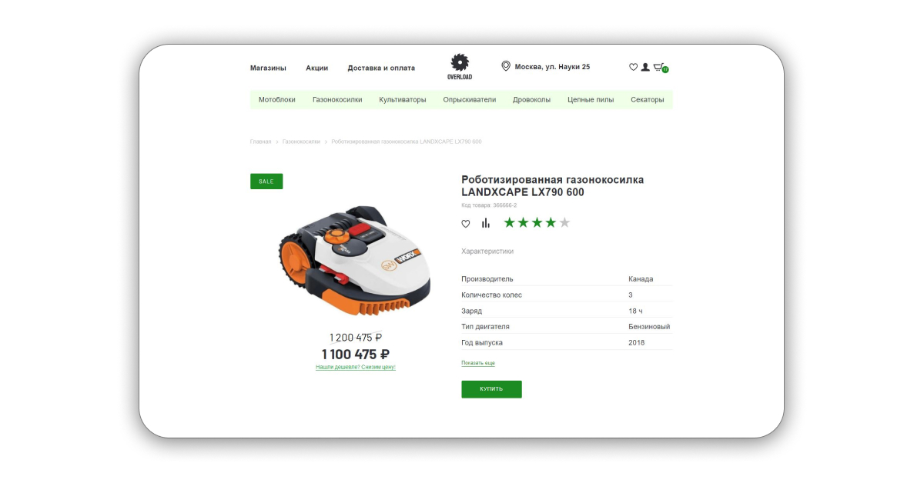Rate product with the fifth grey star
Viewport: 924px width, 483px height.
[564, 223]
